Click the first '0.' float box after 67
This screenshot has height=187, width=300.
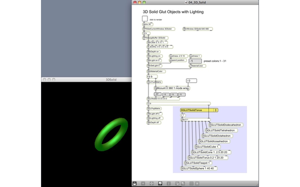[166, 94]
